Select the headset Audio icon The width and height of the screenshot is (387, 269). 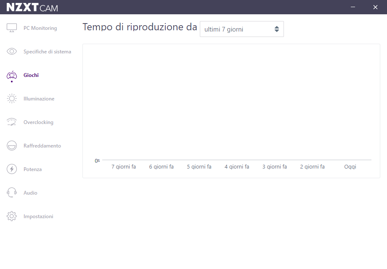12,193
